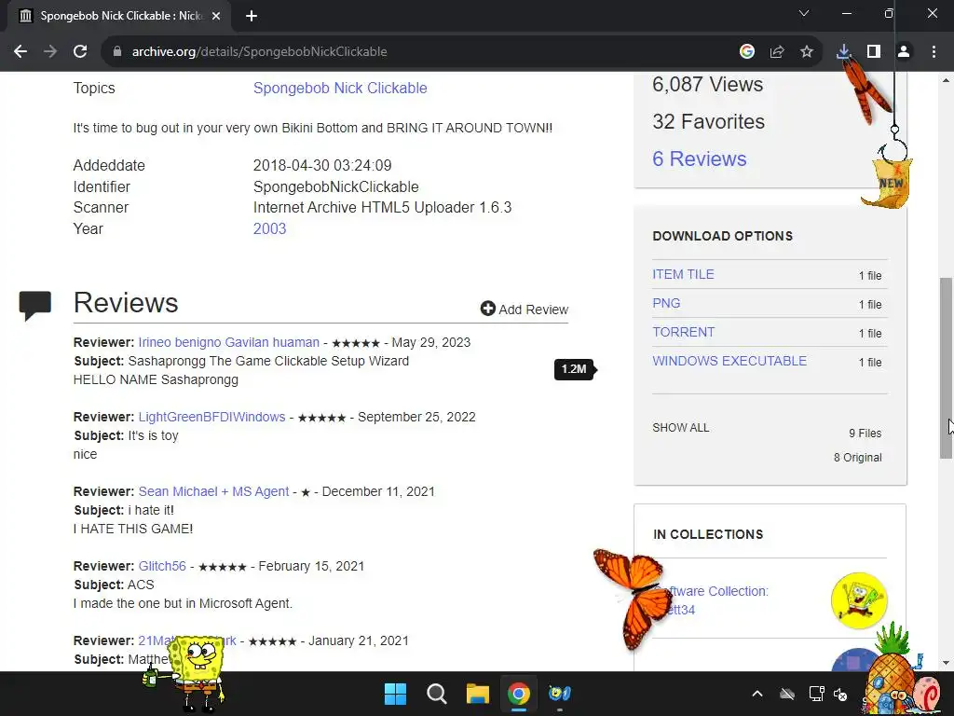
Task: Select the 6,087 Views text
Action: pyautogui.click(x=707, y=84)
